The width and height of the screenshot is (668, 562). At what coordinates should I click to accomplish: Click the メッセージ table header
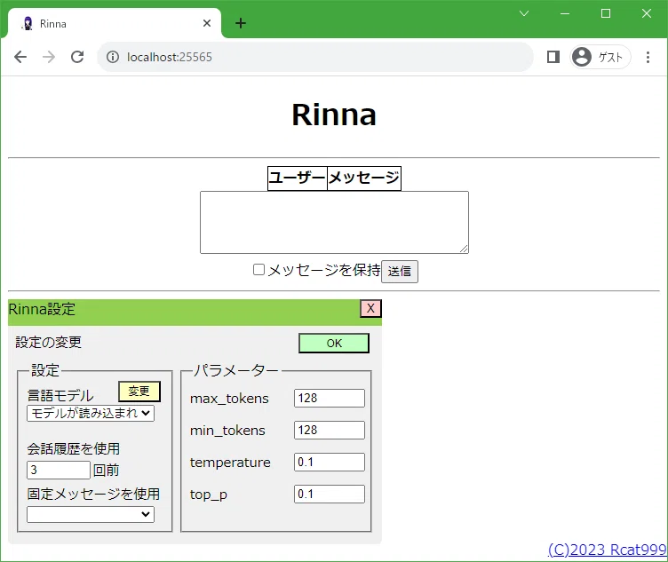(364, 178)
